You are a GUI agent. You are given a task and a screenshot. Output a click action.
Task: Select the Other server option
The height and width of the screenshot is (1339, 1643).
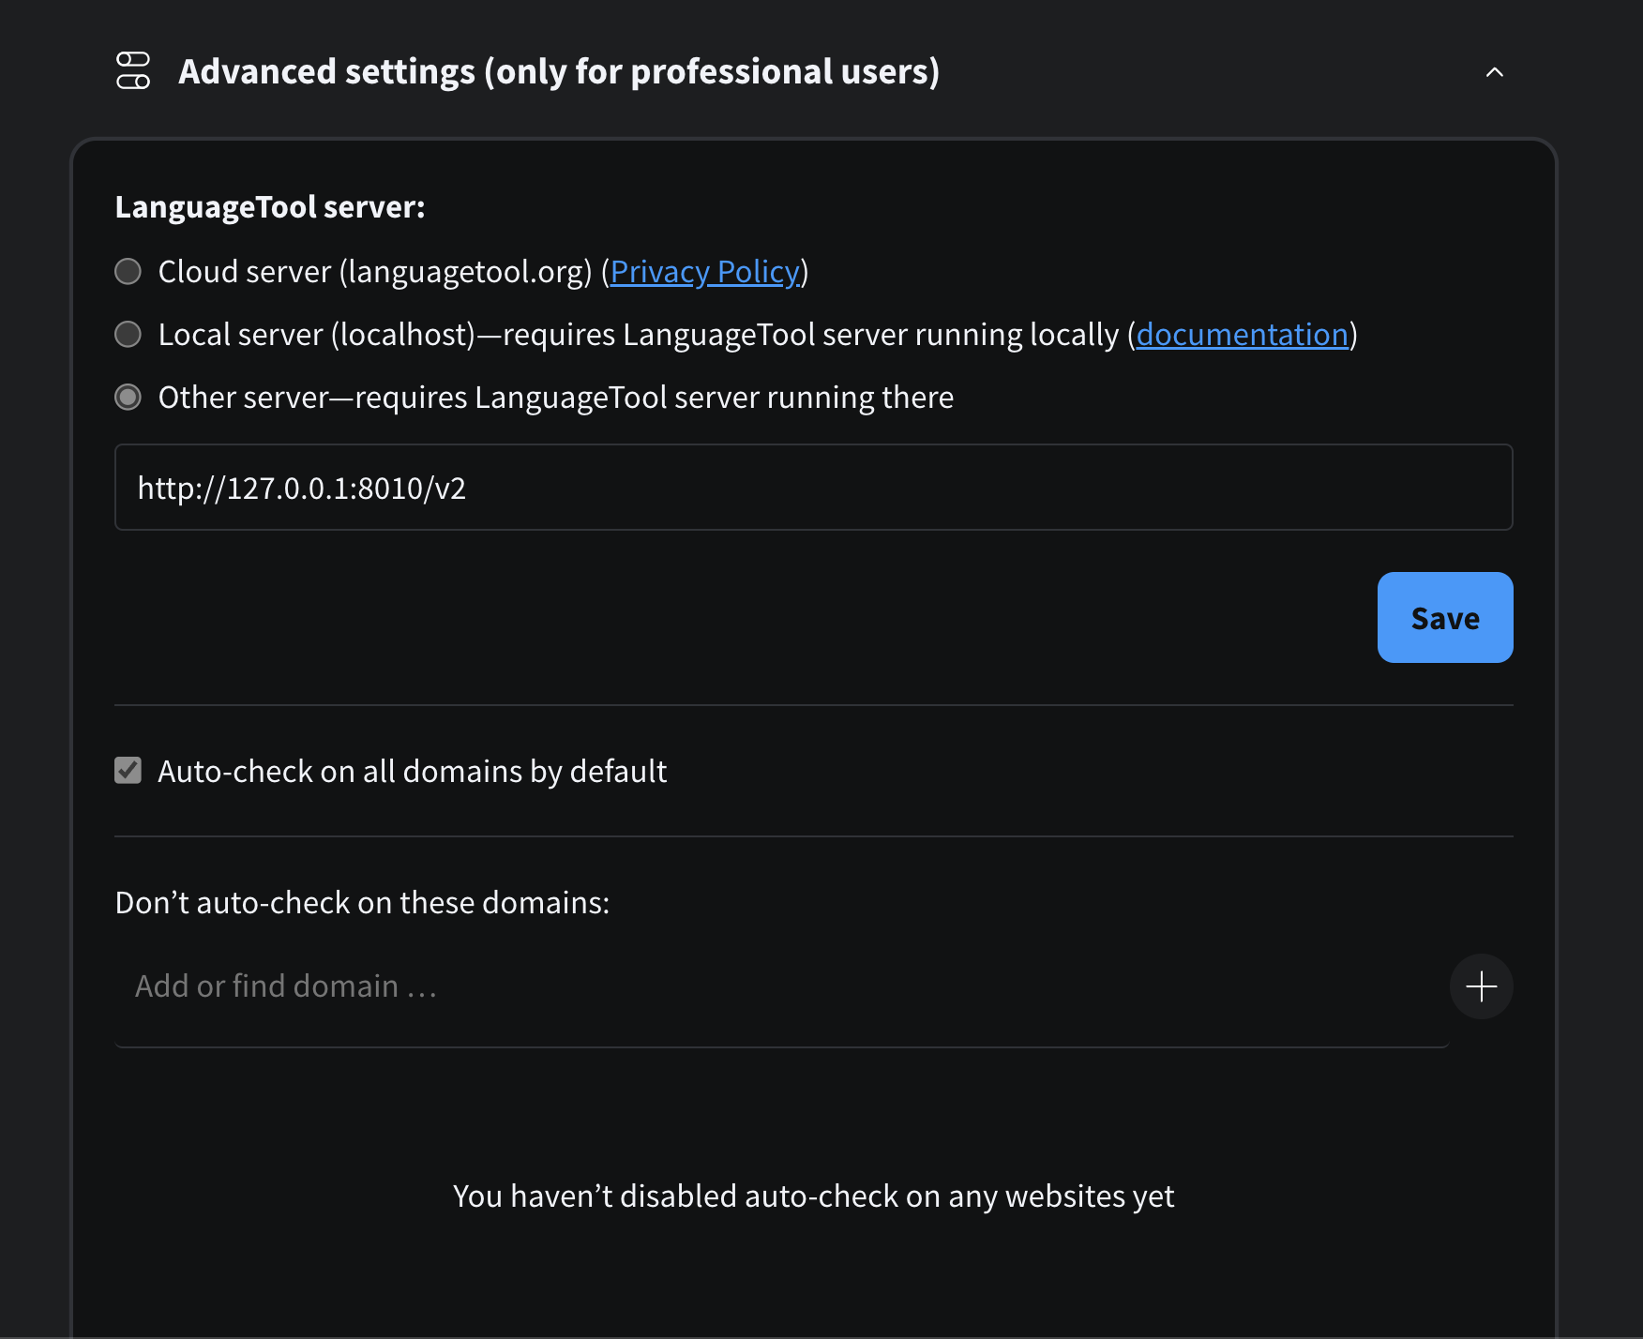(x=128, y=397)
